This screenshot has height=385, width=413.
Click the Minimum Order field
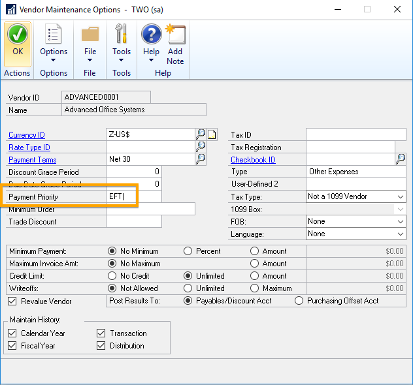151,209
